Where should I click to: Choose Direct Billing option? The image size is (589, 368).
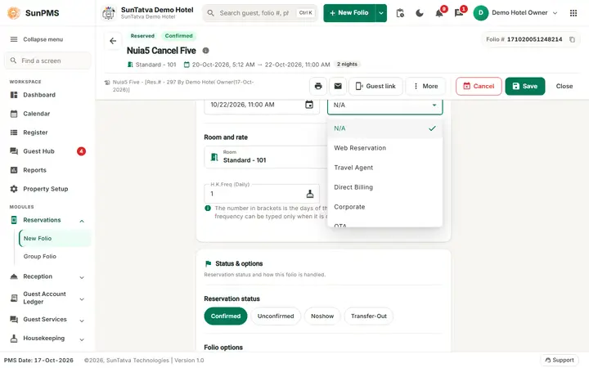coord(385,187)
